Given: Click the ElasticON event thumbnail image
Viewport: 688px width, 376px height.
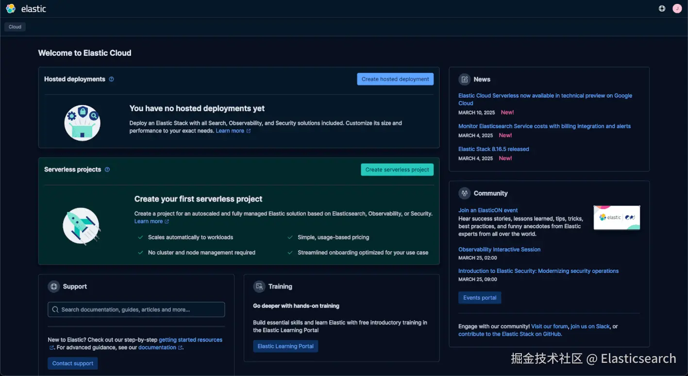Looking at the screenshot, I should (617, 218).
